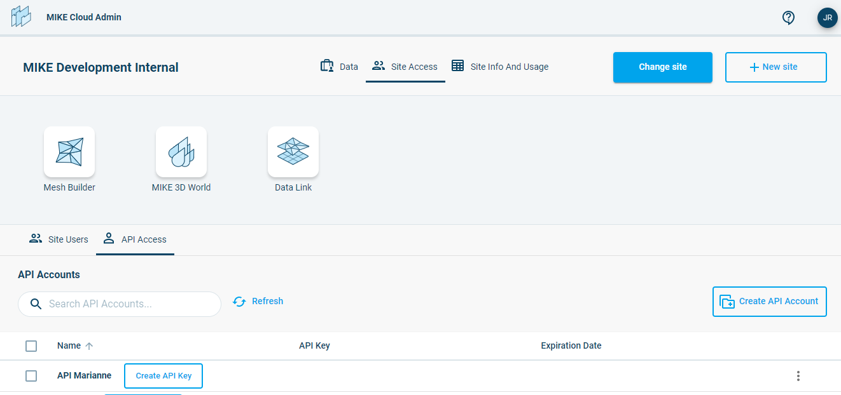Click the search magnifier icon

click(x=36, y=304)
